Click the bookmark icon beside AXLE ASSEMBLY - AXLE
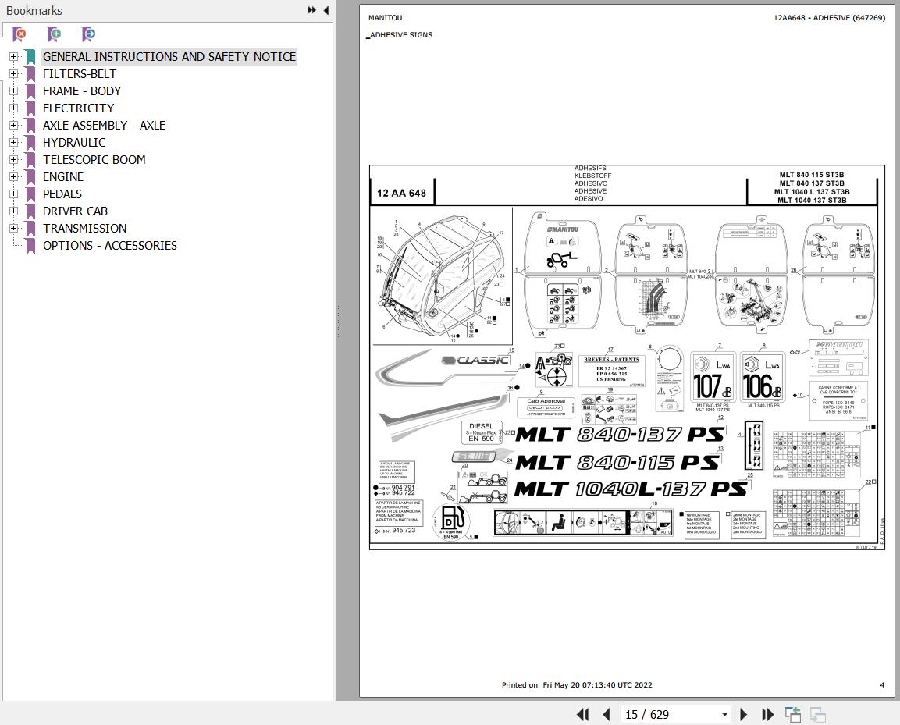 pyautogui.click(x=30, y=125)
